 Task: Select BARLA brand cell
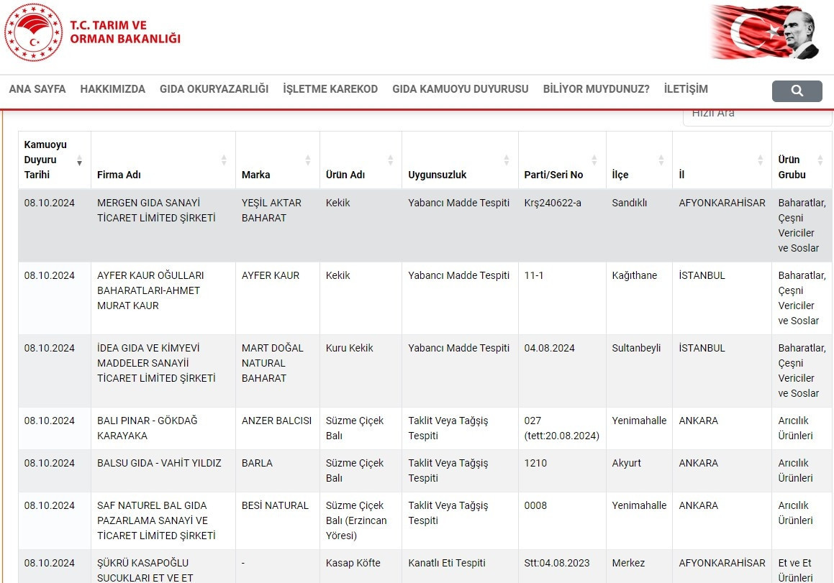pos(278,471)
